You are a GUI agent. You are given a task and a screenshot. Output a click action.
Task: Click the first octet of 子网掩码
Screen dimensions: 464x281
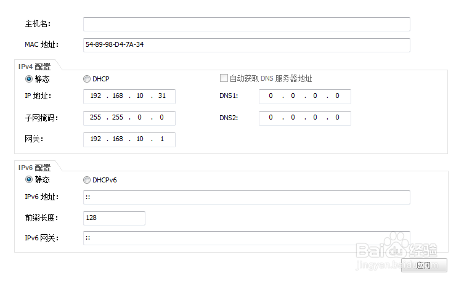(x=96, y=118)
